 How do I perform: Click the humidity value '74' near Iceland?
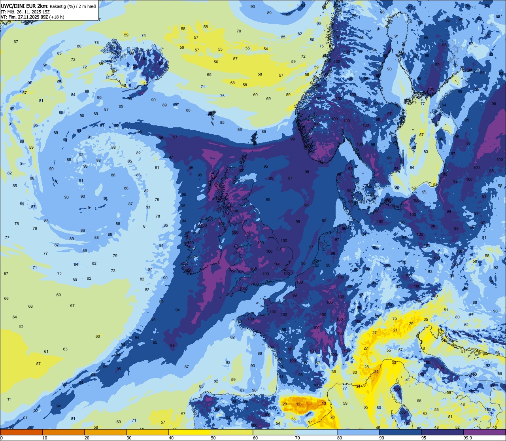coord(143,35)
